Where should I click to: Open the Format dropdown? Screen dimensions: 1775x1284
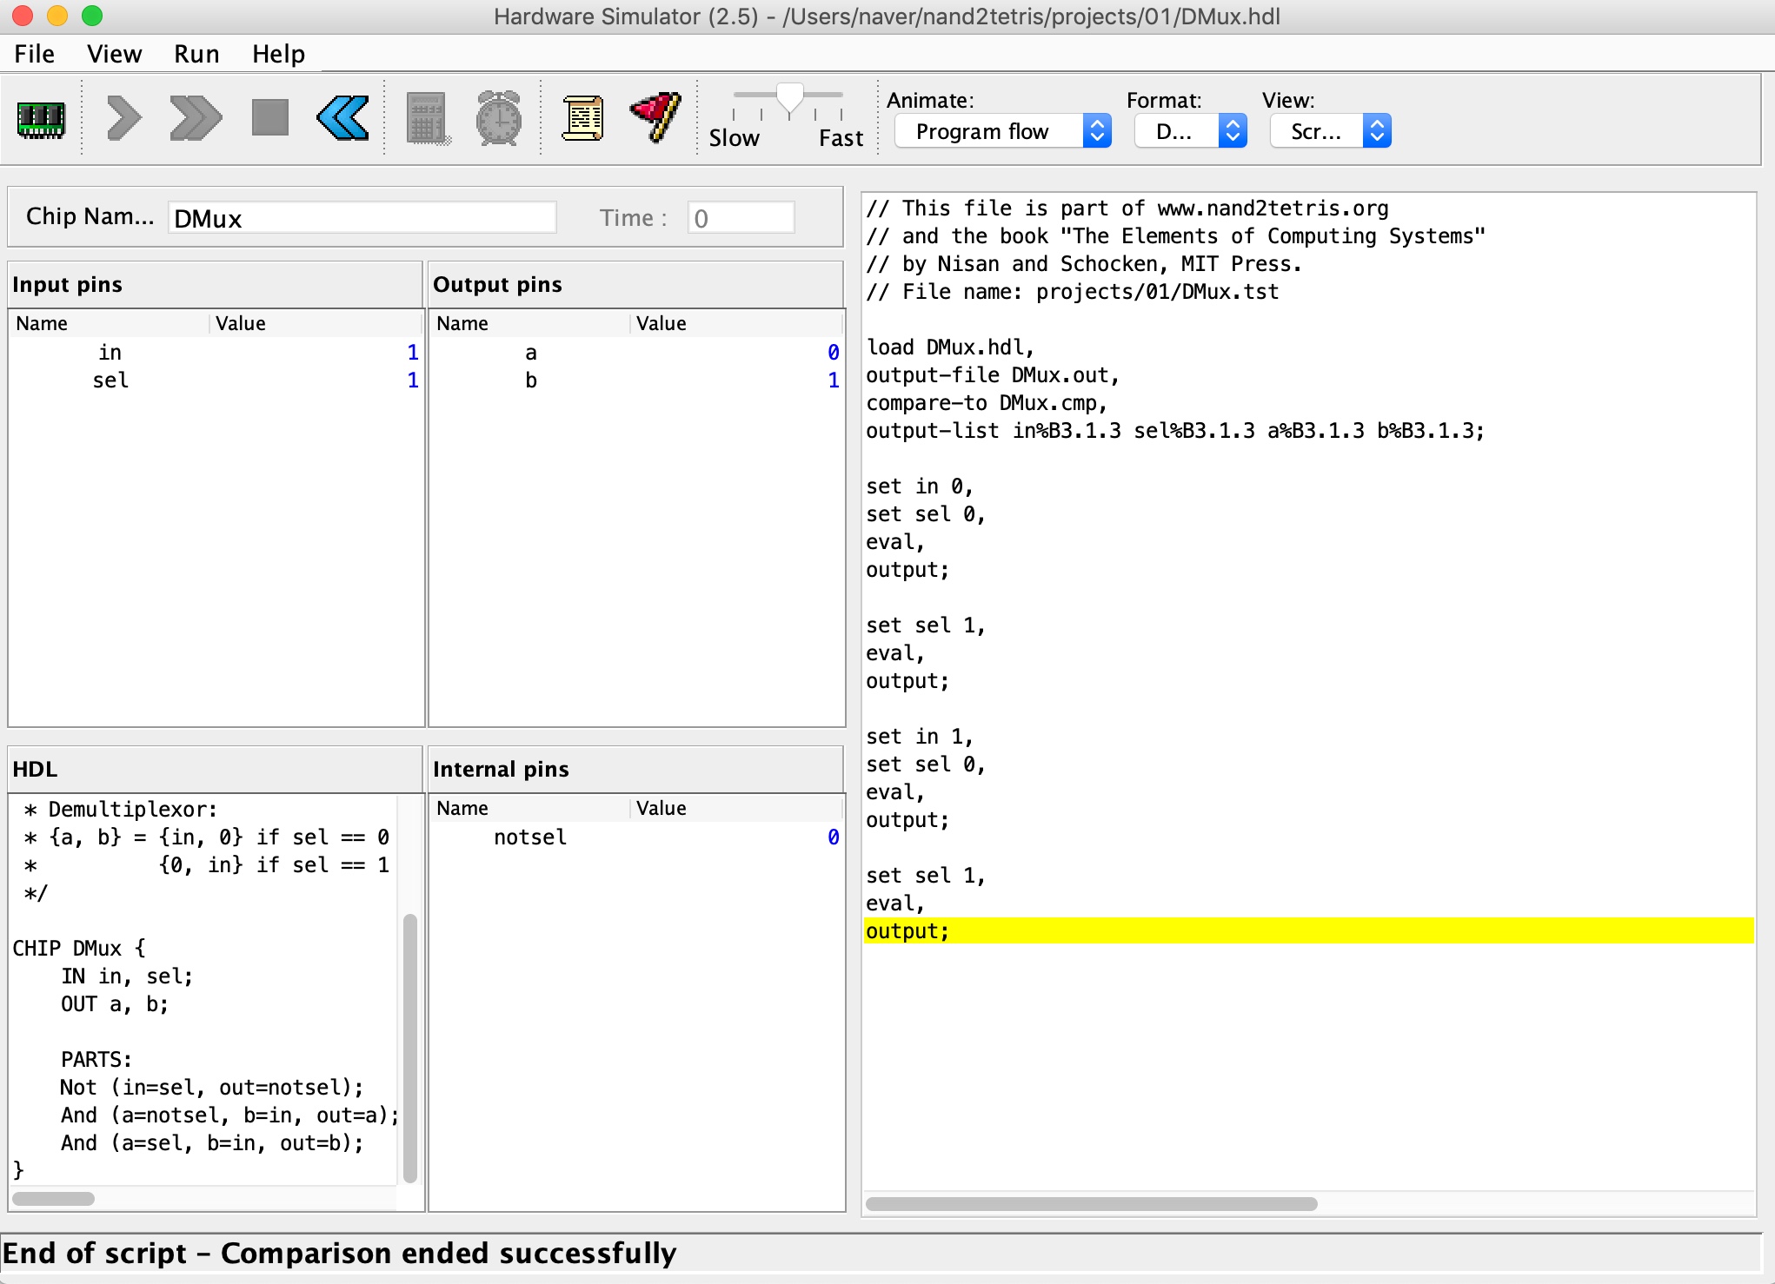[1191, 131]
